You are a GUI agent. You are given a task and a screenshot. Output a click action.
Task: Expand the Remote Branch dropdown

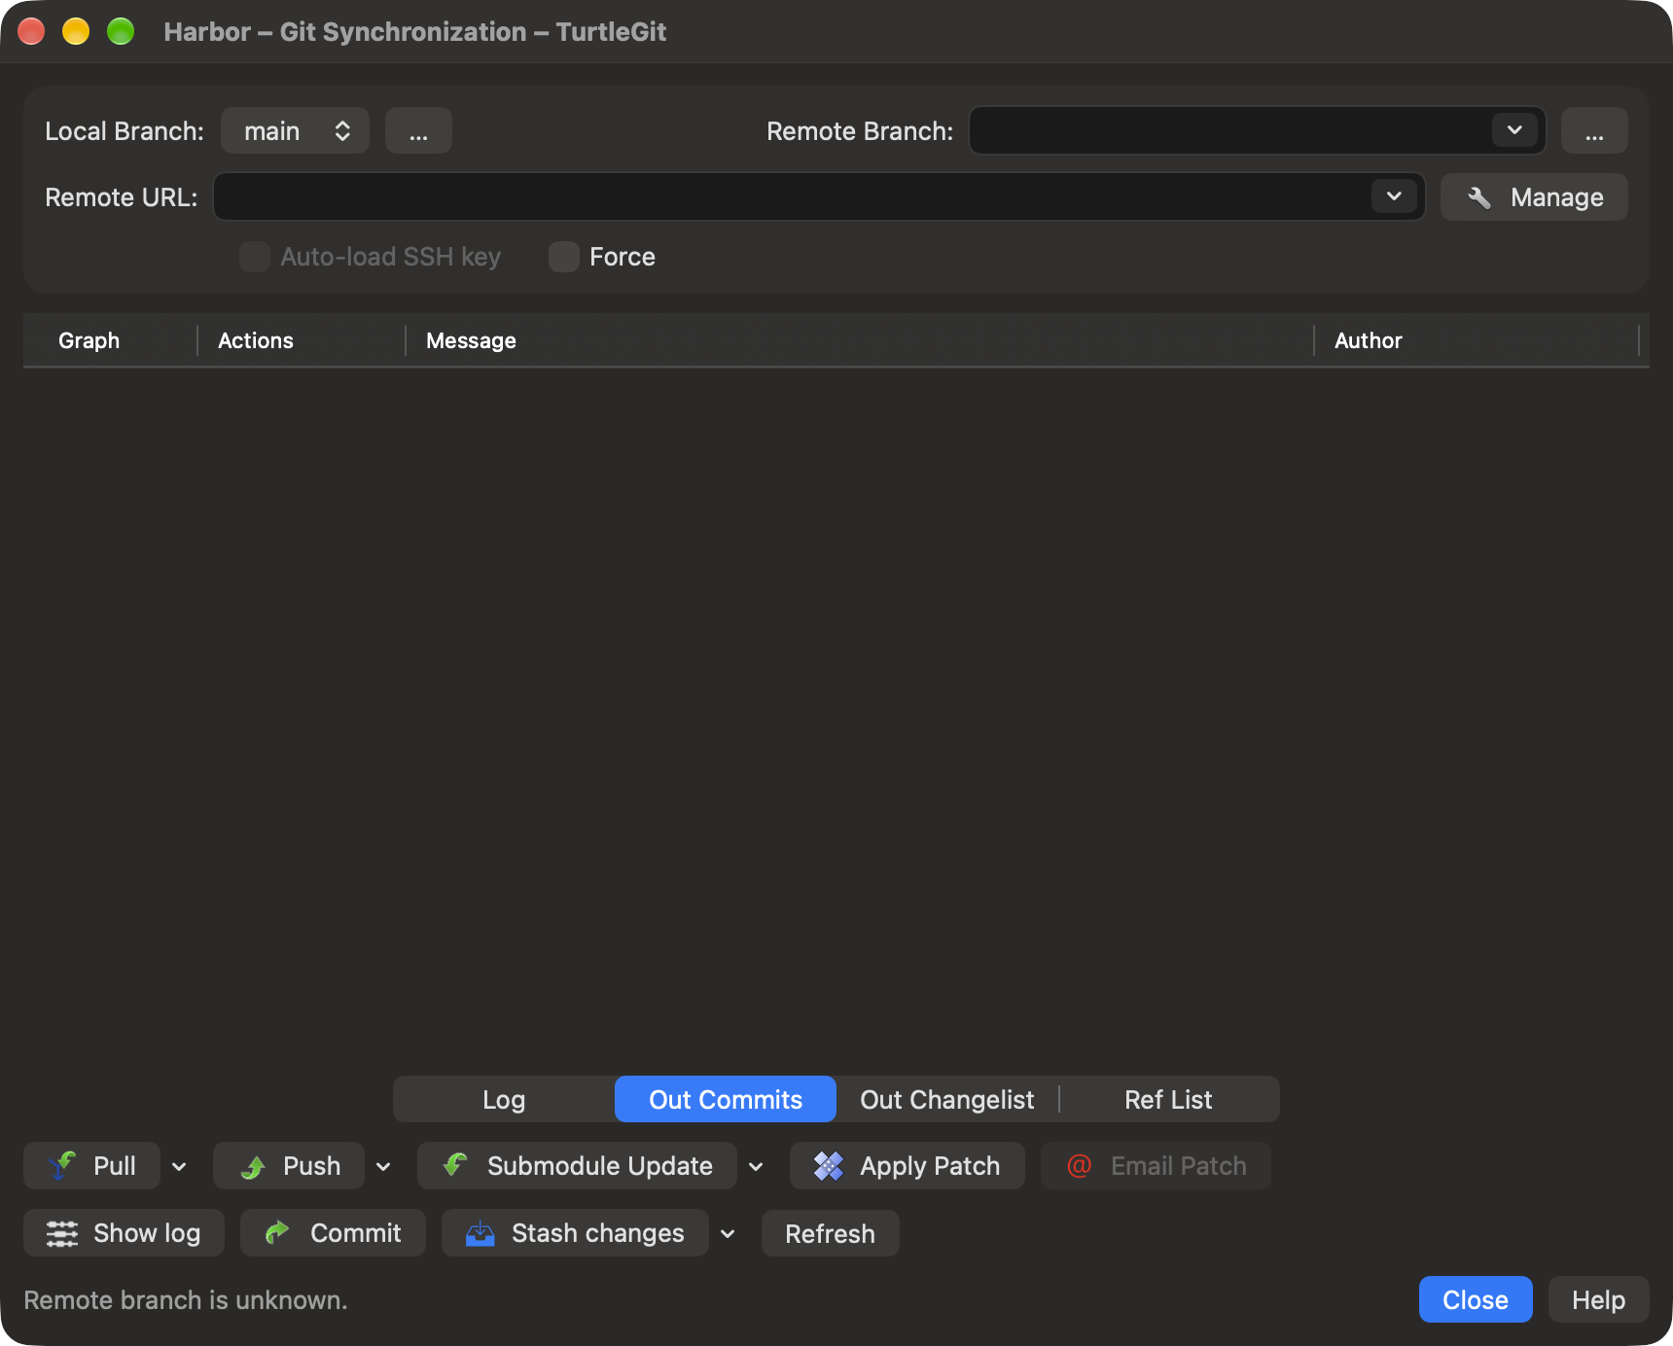pyautogui.click(x=1514, y=130)
